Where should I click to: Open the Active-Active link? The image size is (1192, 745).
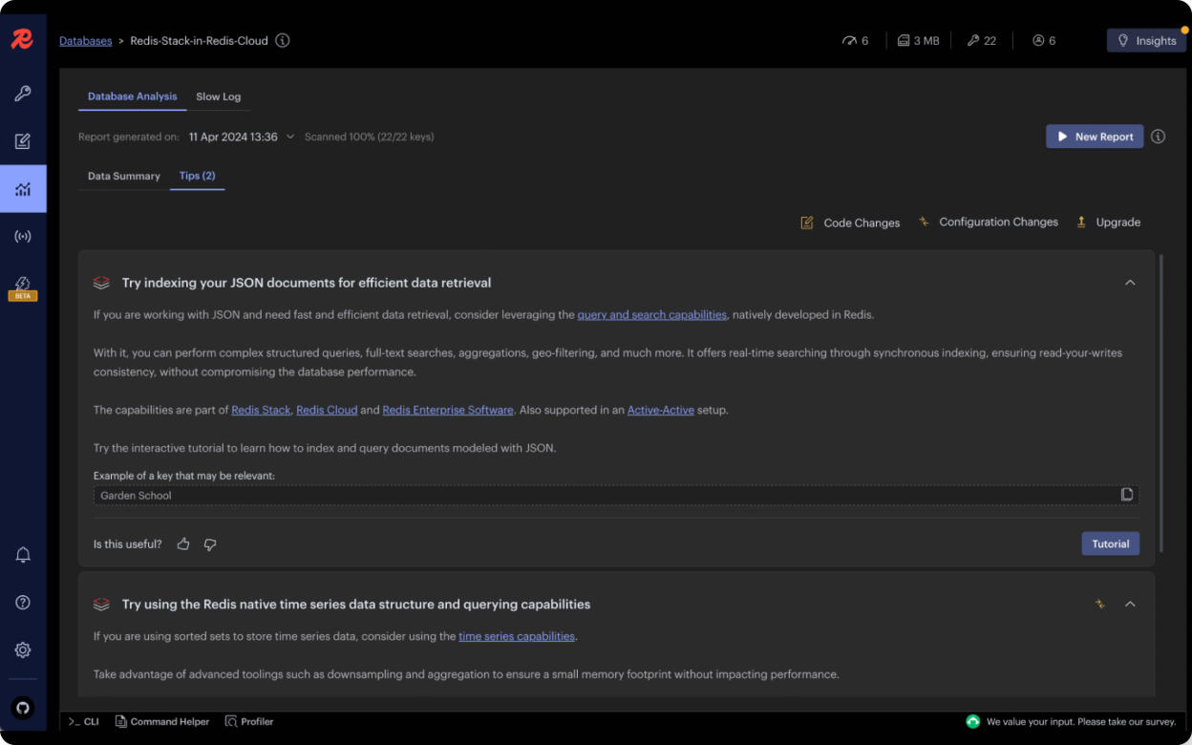pyautogui.click(x=661, y=410)
